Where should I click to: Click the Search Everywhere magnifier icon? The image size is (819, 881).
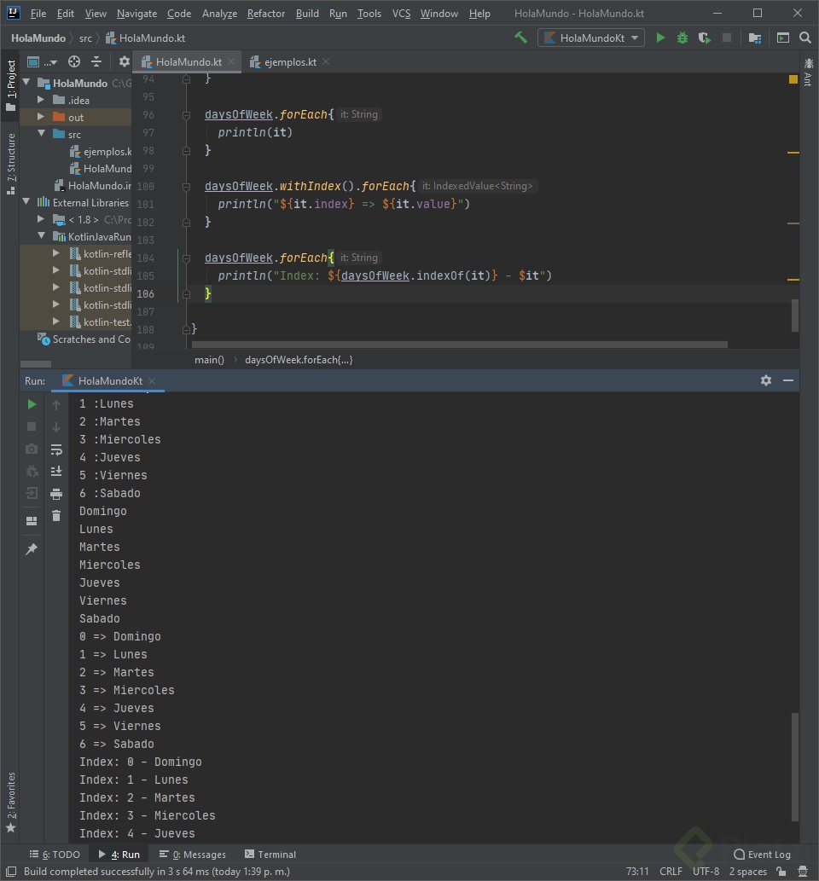pos(804,38)
